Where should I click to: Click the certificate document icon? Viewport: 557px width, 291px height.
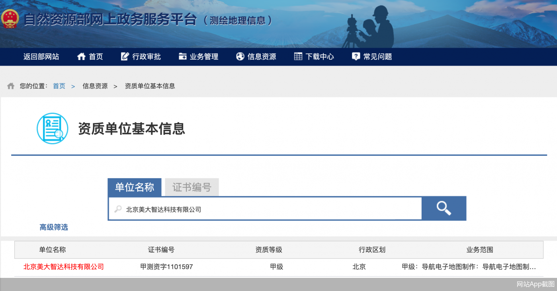(53, 128)
